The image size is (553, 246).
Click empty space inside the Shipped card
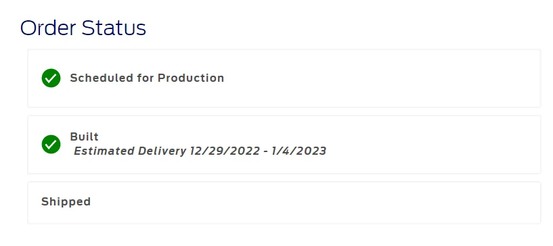[317, 202]
